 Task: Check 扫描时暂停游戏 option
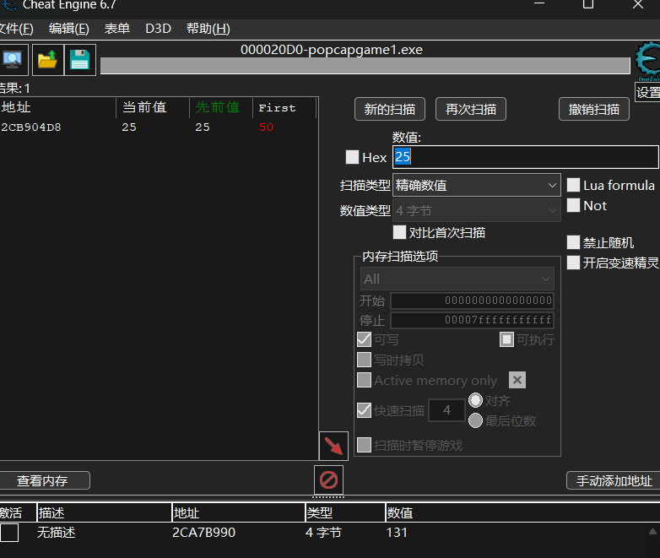click(x=364, y=445)
